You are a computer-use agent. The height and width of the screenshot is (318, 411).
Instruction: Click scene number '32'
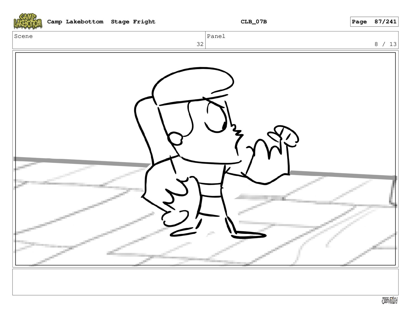pos(200,44)
